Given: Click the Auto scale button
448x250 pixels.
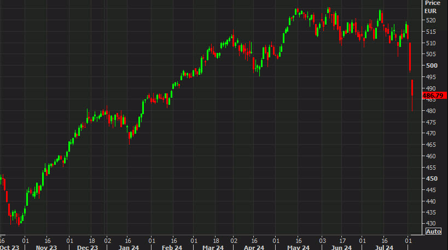Looking at the screenshot, I should pos(433,231).
